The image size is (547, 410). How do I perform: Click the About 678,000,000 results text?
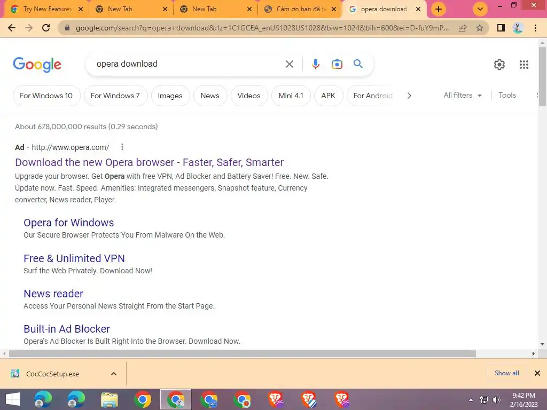coord(86,127)
